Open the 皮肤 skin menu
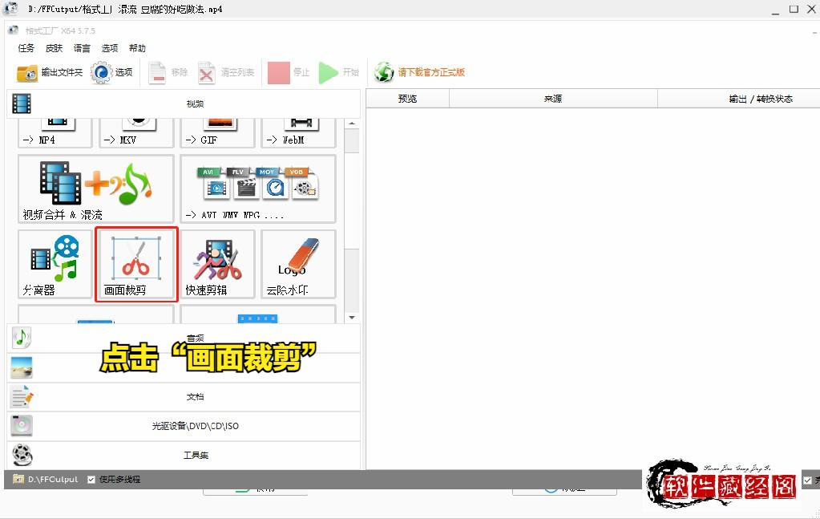This screenshot has height=519, width=820. point(53,47)
